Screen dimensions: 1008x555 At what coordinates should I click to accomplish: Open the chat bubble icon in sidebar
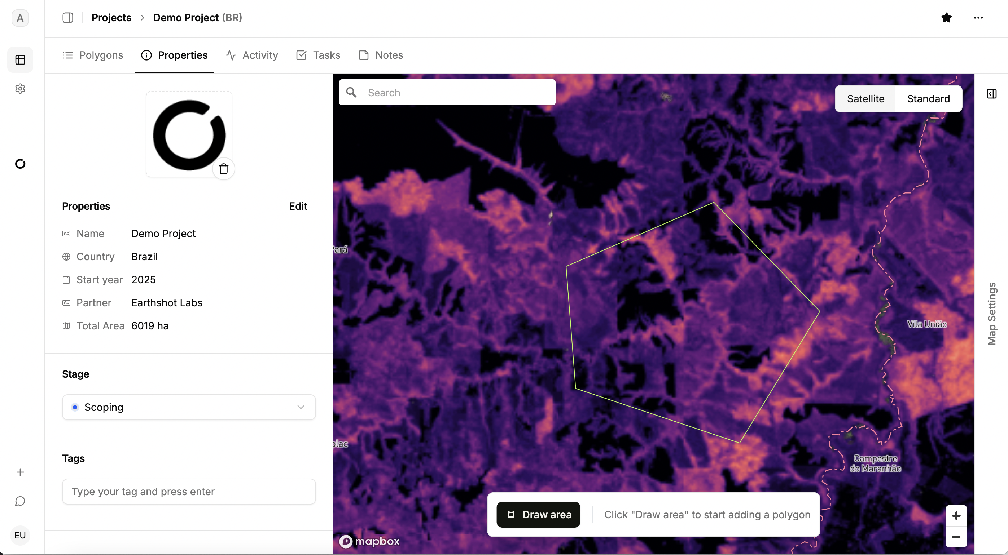click(x=20, y=501)
